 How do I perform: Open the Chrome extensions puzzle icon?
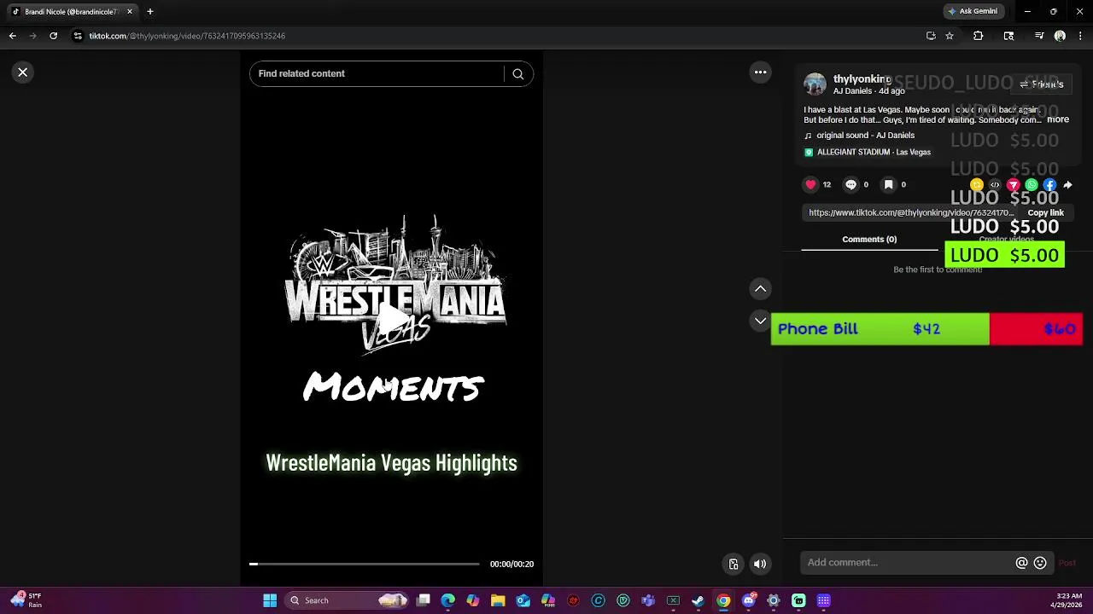point(979,36)
